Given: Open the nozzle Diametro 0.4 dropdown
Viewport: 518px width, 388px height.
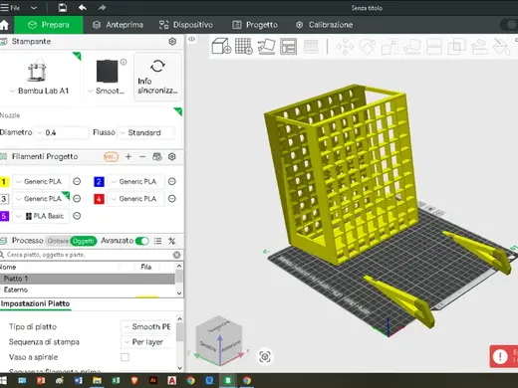Looking at the screenshot, I should pos(62,132).
